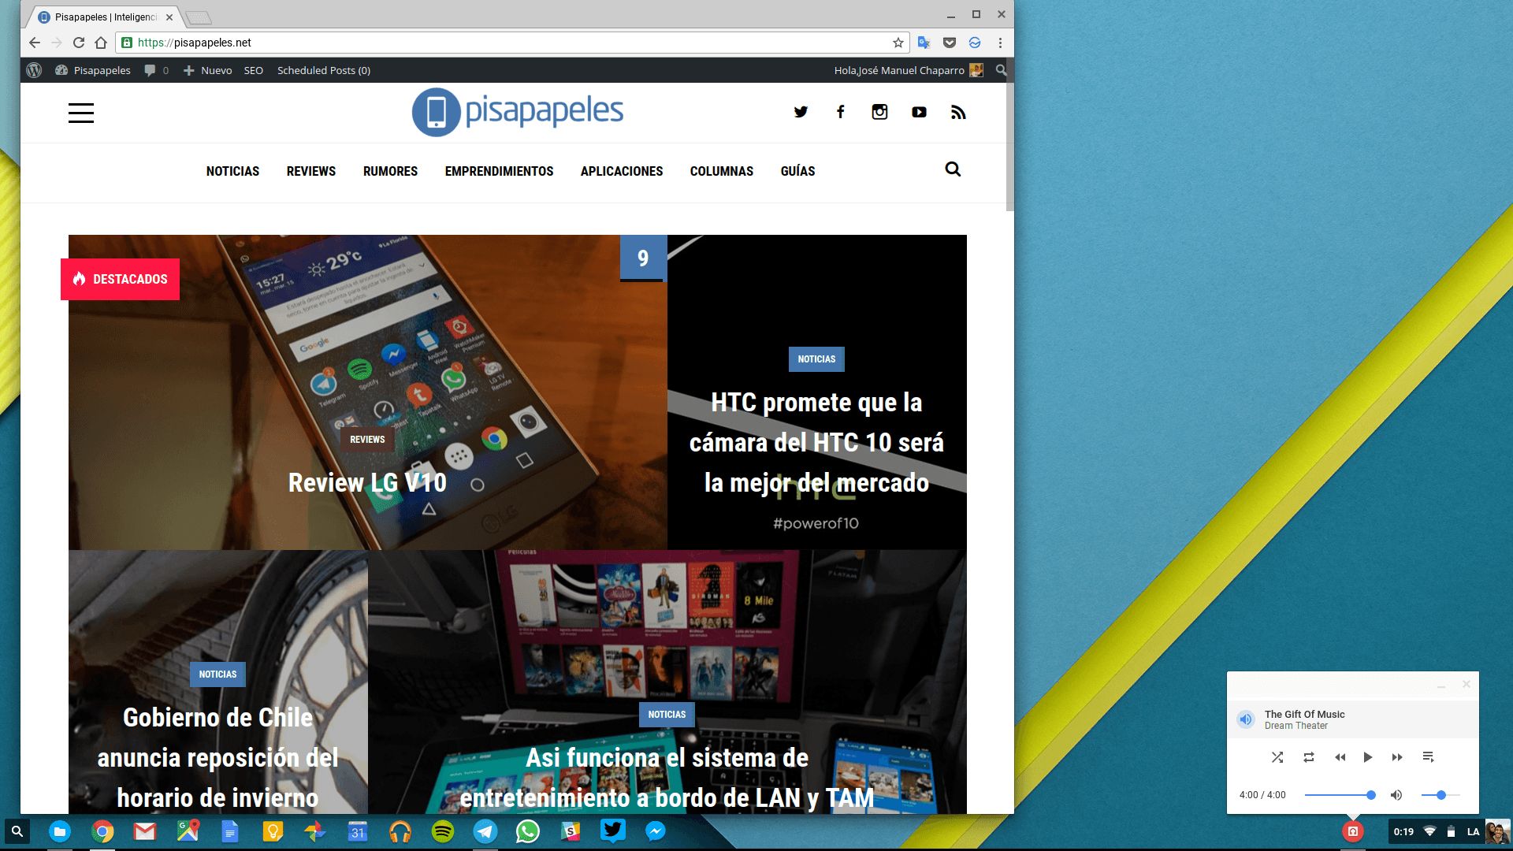The height and width of the screenshot is (851, 1513).
Task: Click Hola, José Manuel Chaparro account
Action: click(909, 70)
